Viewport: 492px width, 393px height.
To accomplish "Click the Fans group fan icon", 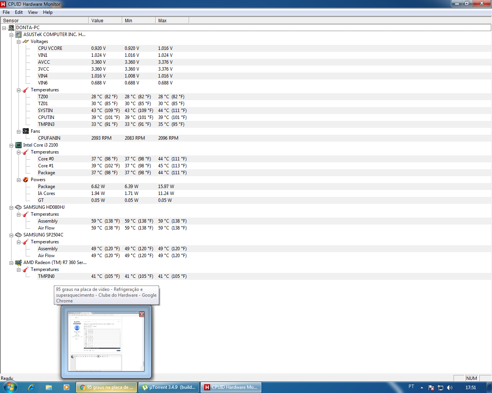I will click(26, 131).
